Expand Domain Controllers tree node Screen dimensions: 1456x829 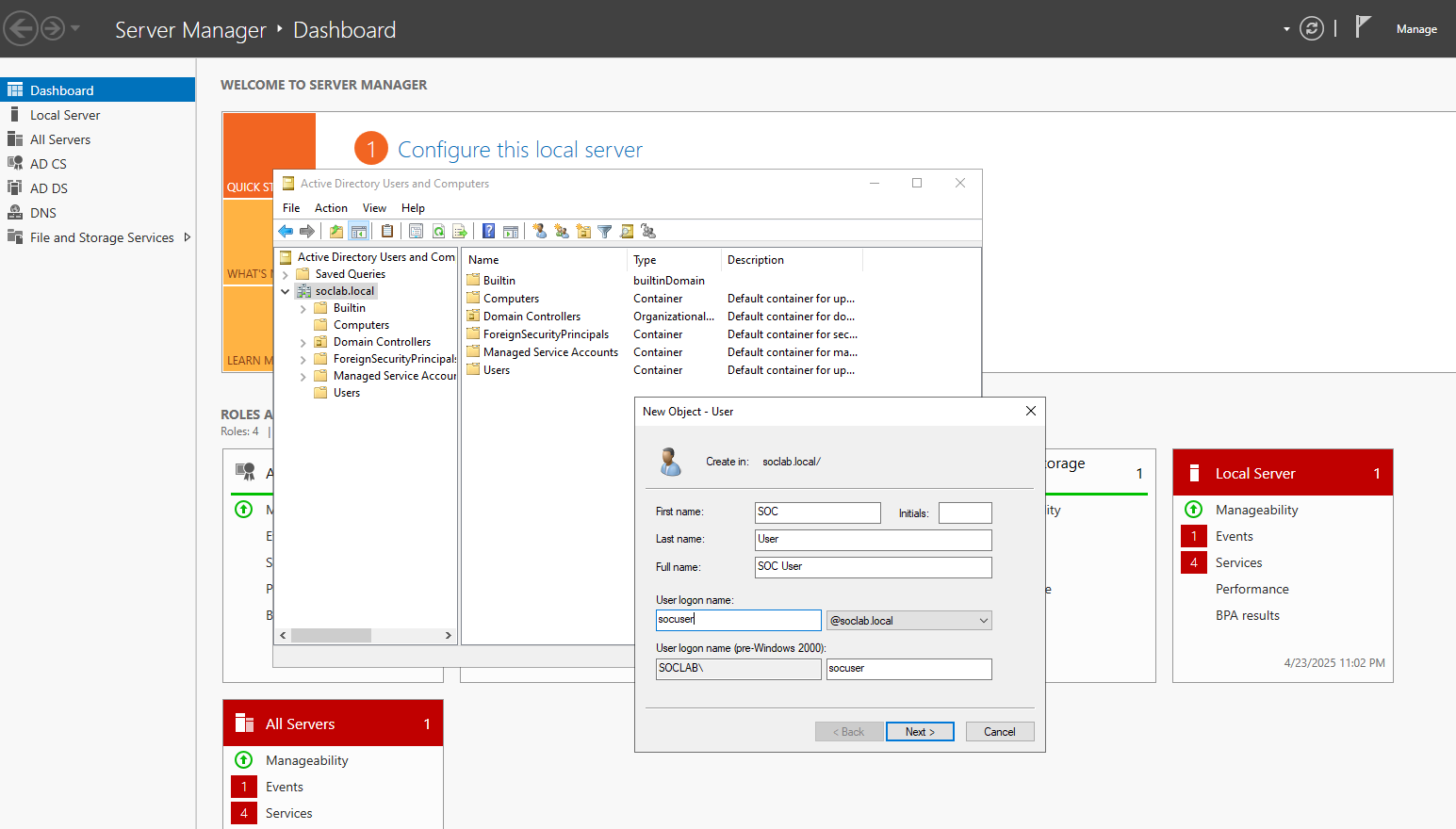[303, 343]
